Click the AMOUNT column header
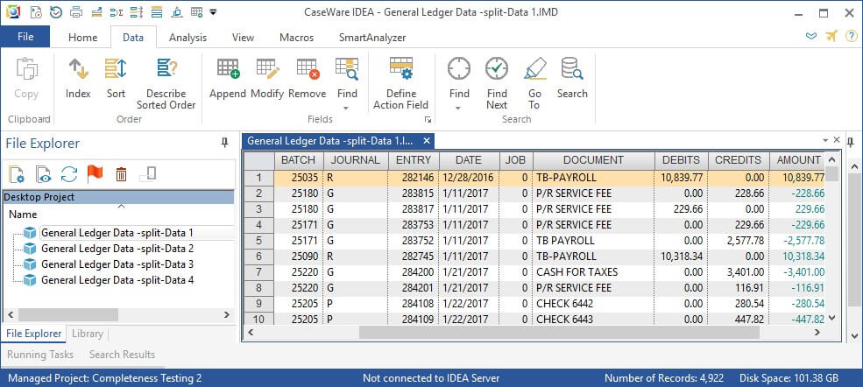This screenshot has width=863, height=387. (796, 160)
